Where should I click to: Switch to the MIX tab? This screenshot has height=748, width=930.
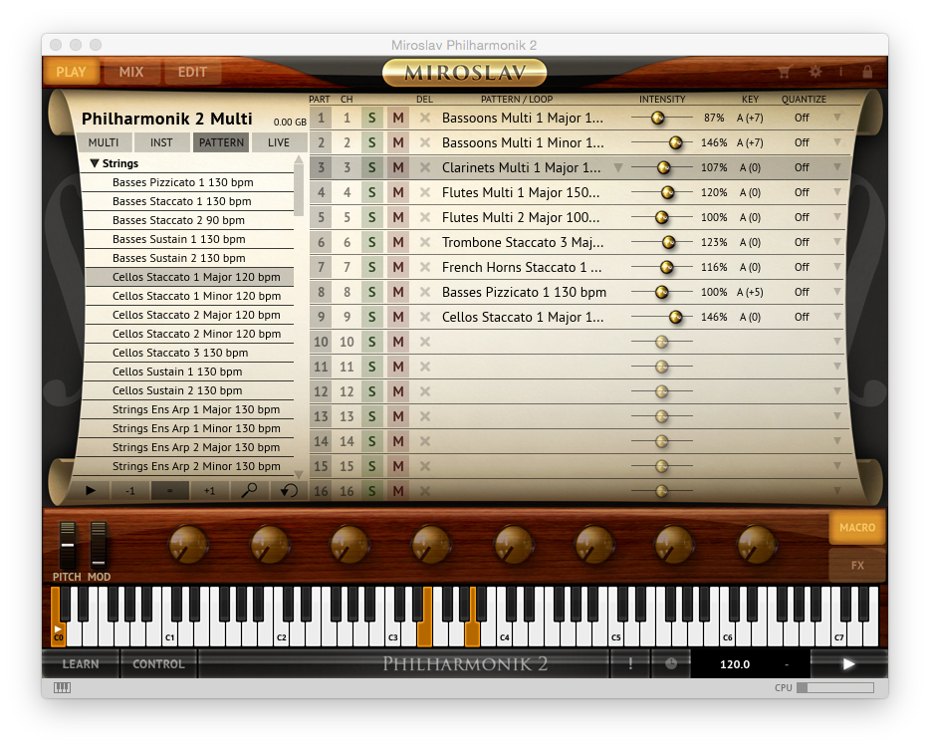click(x=130, y=72)
